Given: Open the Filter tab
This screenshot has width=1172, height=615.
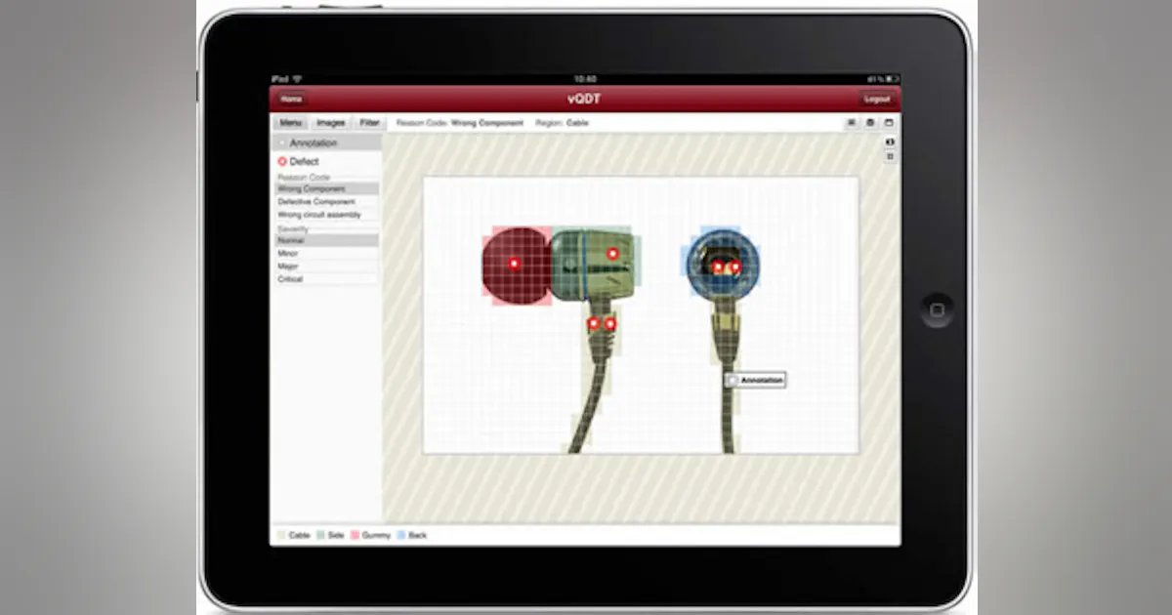Looking at the screenshot, I should pyautogui.click(x=368, y=123).
